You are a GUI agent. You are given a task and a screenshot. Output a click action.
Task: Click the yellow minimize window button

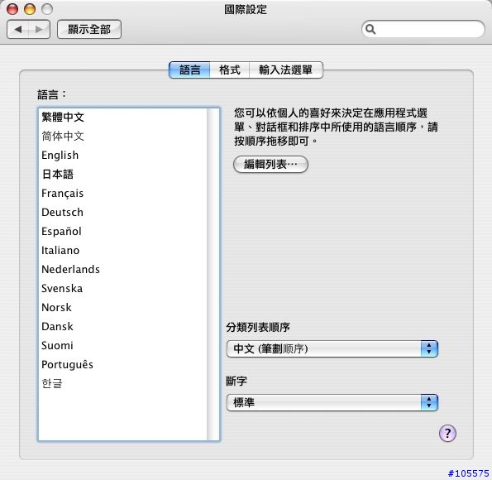point(30,9)
